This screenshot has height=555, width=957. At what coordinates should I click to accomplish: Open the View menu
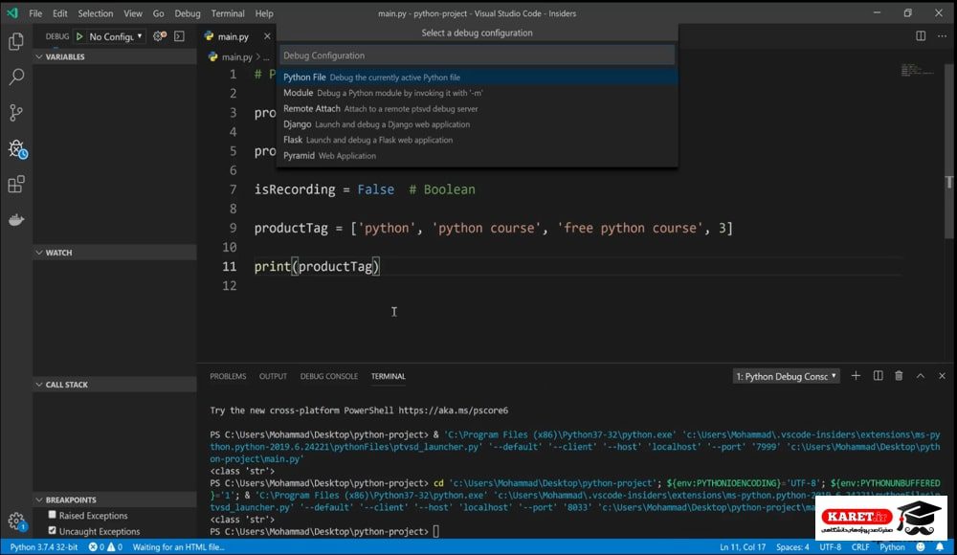click(x=132, y=13)
